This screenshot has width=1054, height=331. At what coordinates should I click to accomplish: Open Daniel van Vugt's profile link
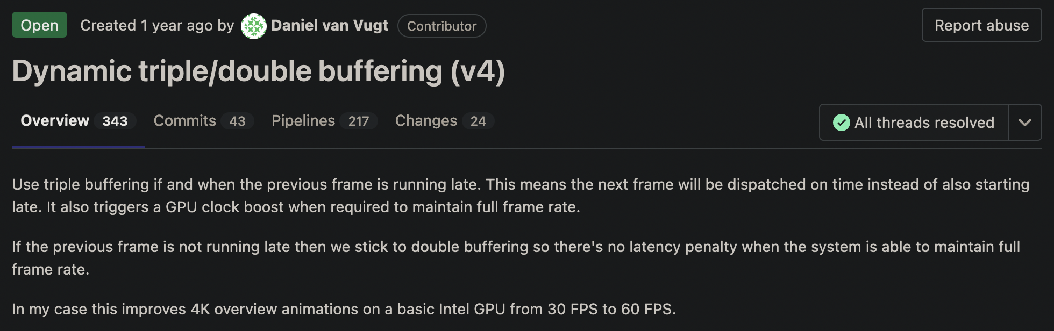click(x=330, y=26)
